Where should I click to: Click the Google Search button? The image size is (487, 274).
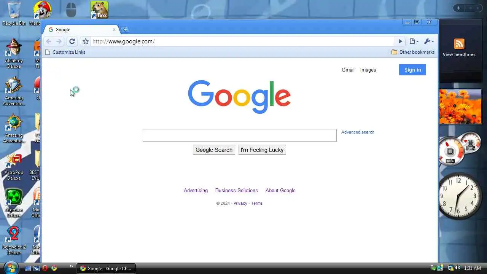click(x=214, y=150)
